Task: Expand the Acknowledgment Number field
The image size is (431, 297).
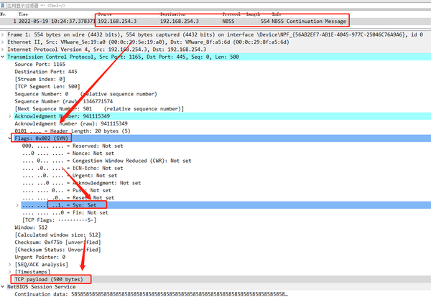Action: coord(10,116)
